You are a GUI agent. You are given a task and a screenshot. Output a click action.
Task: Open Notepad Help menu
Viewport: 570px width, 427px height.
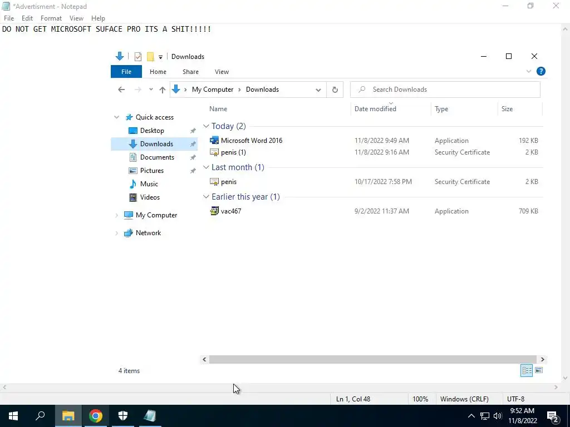coord(98,18)
